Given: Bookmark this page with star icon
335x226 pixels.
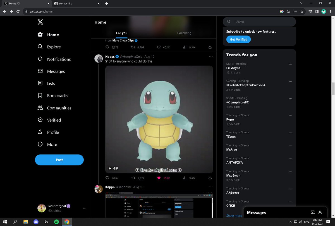Looking at the screenshot, I should (302, 11).
